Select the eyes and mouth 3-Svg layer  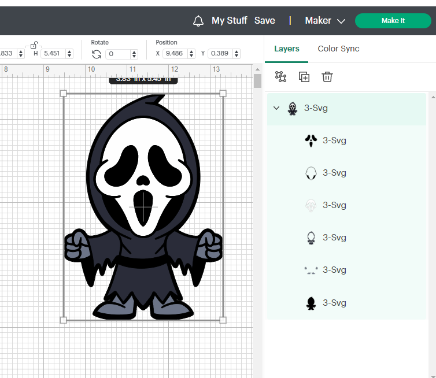[x=346, y=140]
